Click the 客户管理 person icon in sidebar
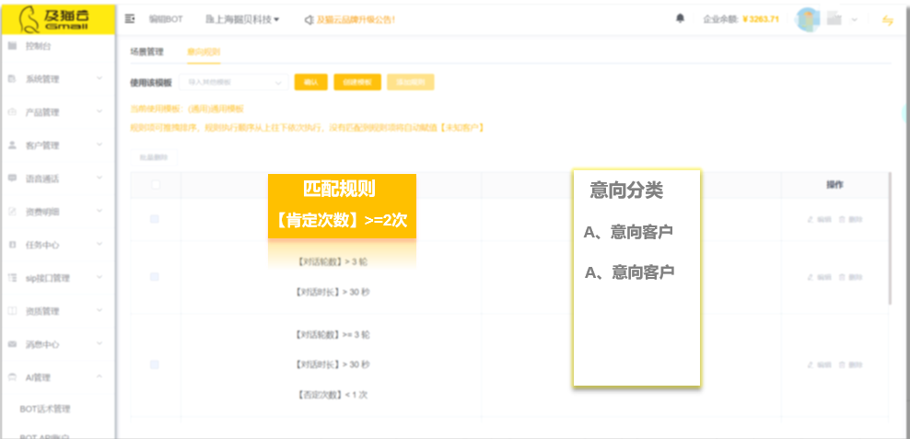 tap(12, 145)
